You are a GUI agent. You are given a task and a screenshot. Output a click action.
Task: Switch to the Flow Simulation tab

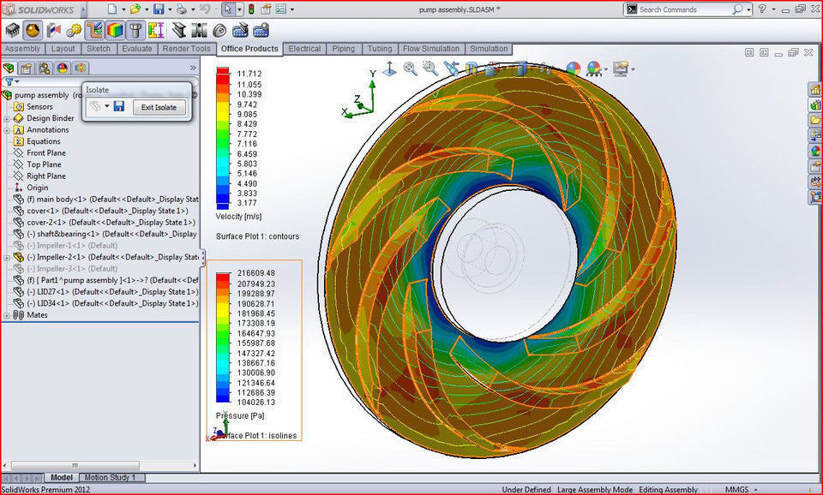[x=431, y=49]
